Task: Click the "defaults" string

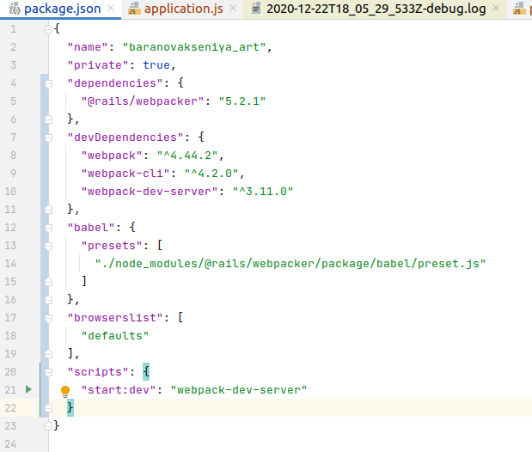Action: tap(115, 336)
